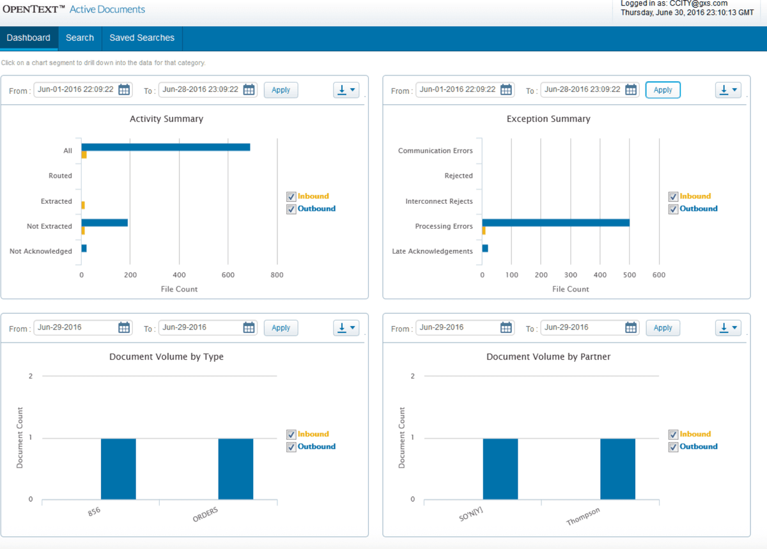Open the Saved Searches tab
This screenshot has height=549, width=767.
pyautogui.click(x=141, y=38)
